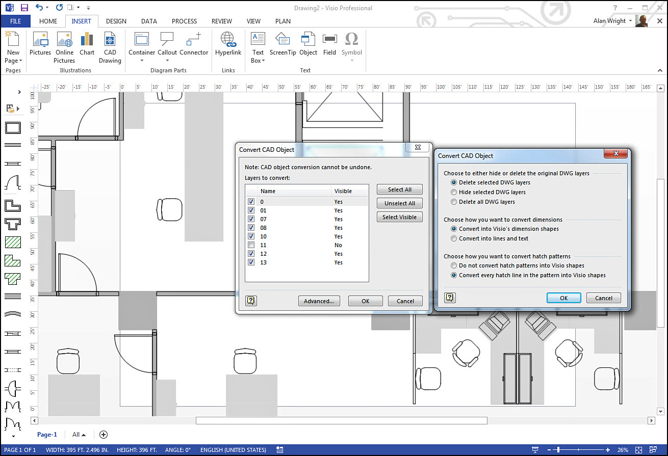Open the New Page dropdown arrow

click(20, 61)
